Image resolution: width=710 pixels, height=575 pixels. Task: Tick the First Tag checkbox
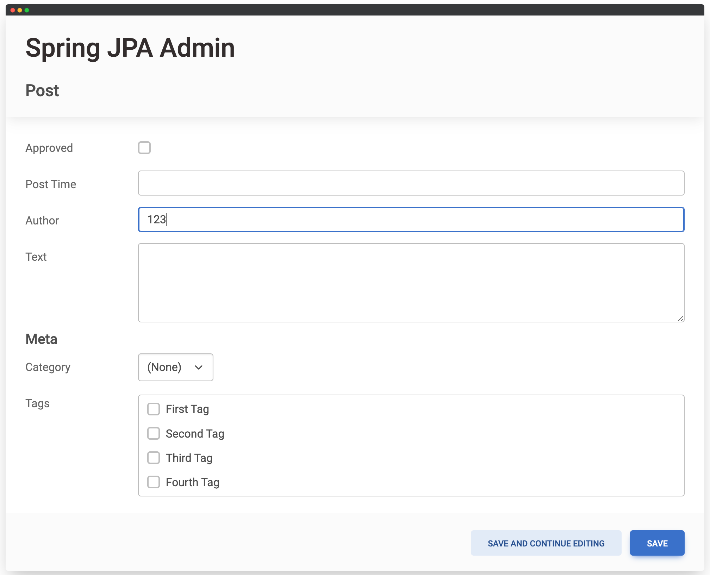[154, 409]
